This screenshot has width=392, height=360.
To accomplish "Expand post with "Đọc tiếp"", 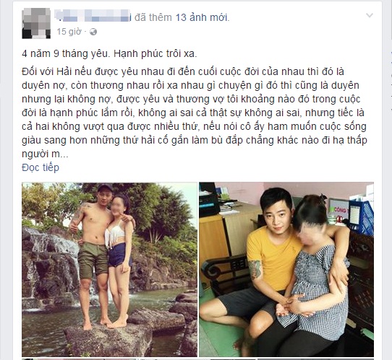I will [x=41, y=167].
